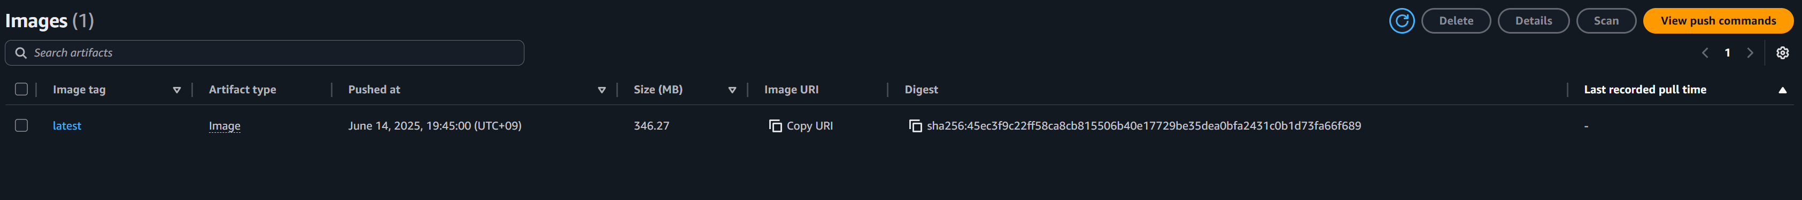Copy the image URI icon
This screenshot has height=200, width=1802.
775,126
